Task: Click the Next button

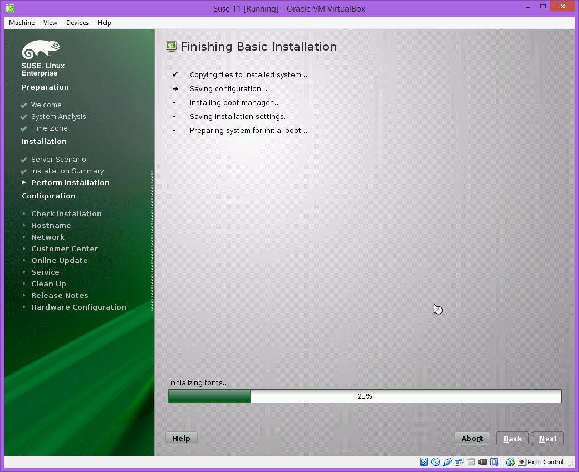Action: tap(548, 439)
